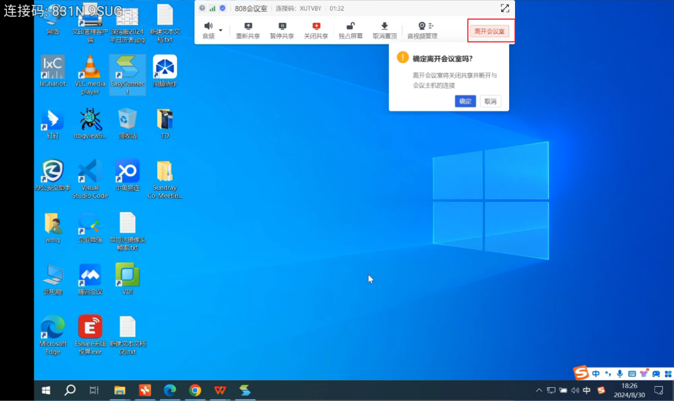The image size is (674, 401).
Task: Click the 离开会议室 button
Action: tap(490, 31)
